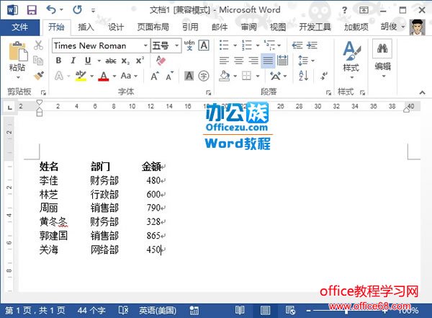Toggle subscript formatting
This screenshot has height=318, width=432.
pos(125,61)
